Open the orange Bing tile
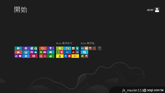This screenshot has width=165, height=93. (x=43, y=48)
